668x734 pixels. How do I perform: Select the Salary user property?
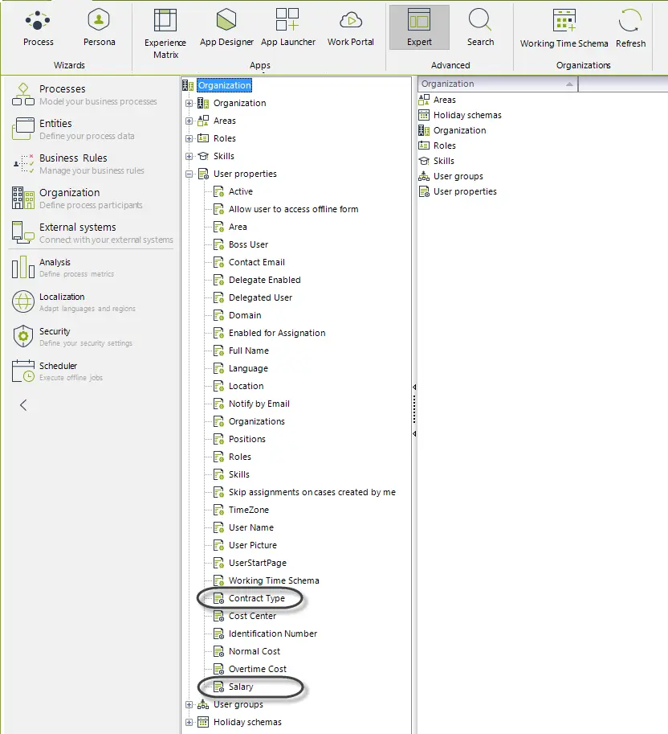pos(241,687)
